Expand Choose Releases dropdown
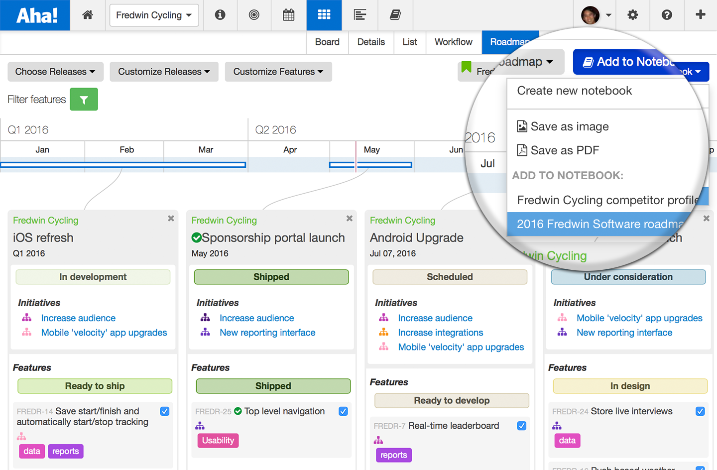 [55, 72]
